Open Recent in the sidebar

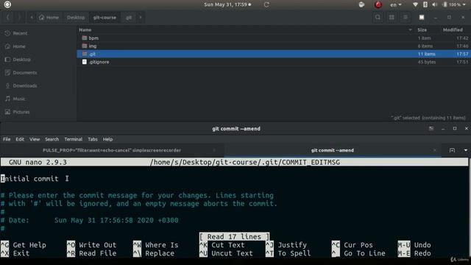coord(20,33)
